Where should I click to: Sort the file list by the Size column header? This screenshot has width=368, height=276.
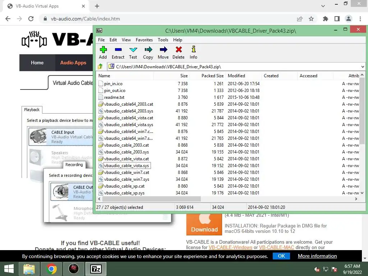coord(172,76)
